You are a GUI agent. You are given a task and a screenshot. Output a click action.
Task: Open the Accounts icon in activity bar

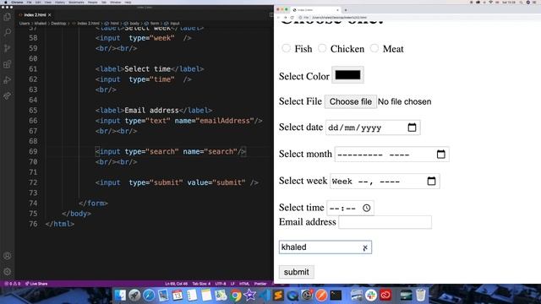(8, 256)
